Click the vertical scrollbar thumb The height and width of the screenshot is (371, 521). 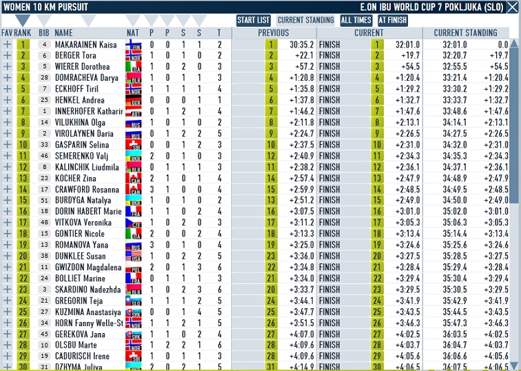pos(514,126)
